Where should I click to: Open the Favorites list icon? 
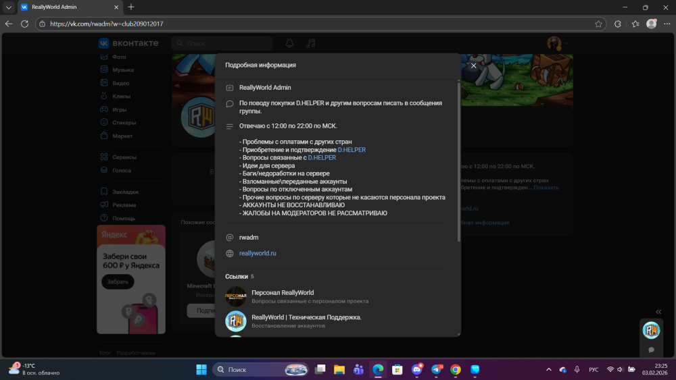click(635, 24)
